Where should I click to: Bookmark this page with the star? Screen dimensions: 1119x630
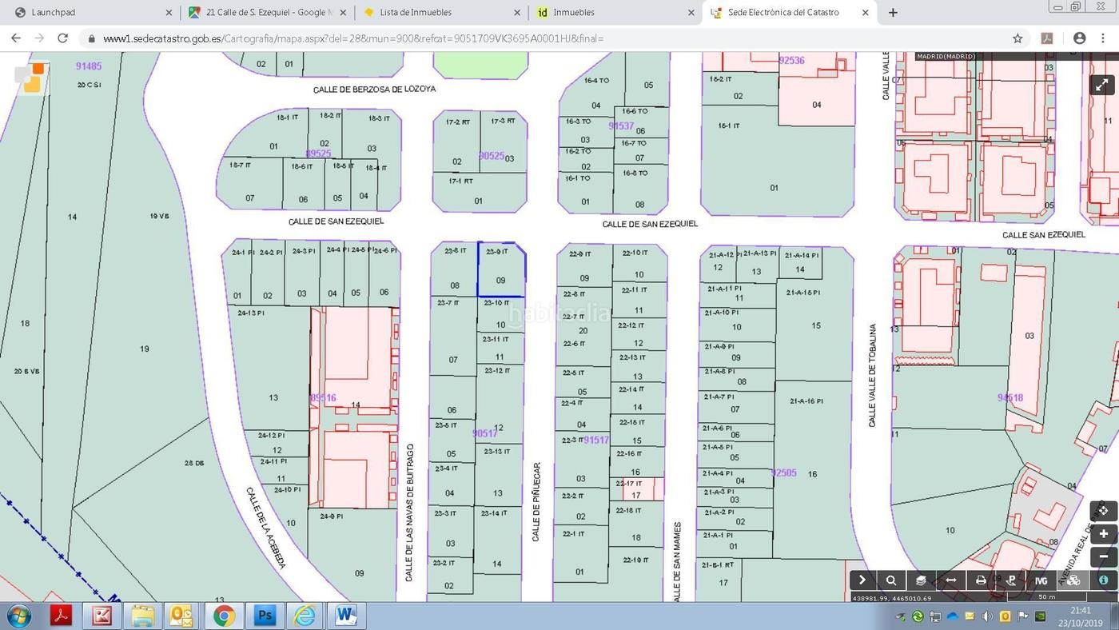pos(1017,38)
